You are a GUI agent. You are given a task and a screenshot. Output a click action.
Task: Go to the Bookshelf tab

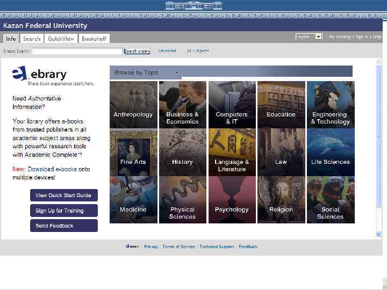[x=94, y=39]
